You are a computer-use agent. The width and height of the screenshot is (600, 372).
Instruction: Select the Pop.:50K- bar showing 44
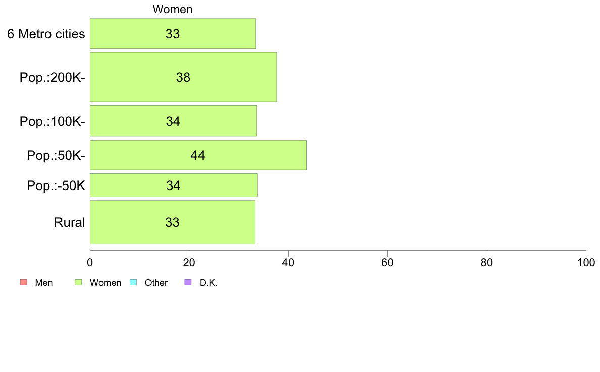198,155
